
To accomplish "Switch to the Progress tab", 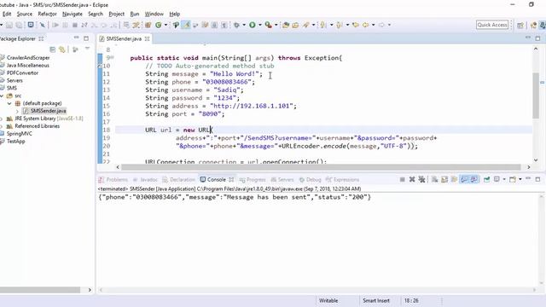I will click(x=253, y=180).
